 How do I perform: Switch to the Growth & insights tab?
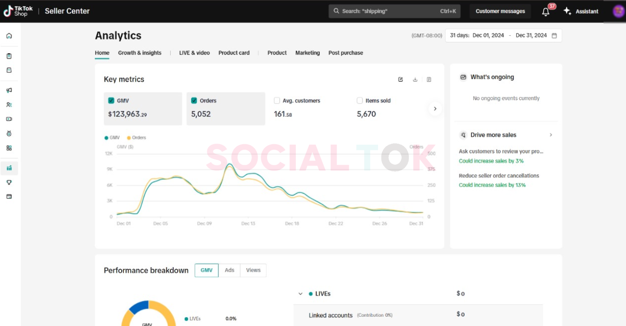point(139,53)
